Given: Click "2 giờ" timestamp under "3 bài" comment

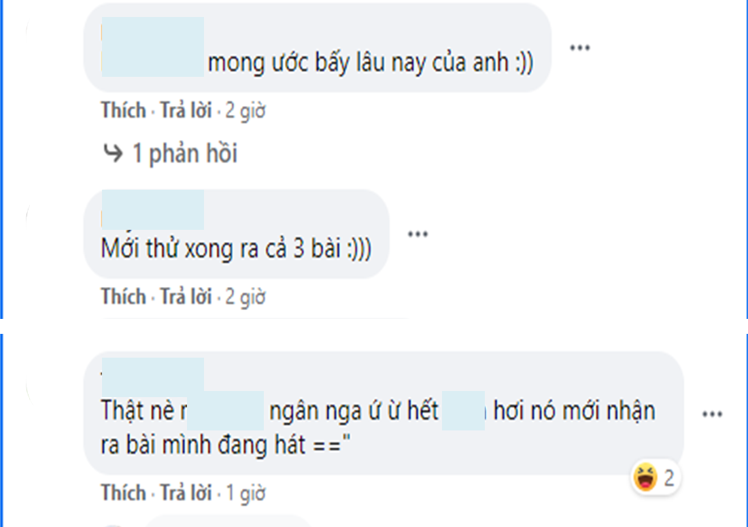Looking at the screenshot, I should tap(245, 296).
